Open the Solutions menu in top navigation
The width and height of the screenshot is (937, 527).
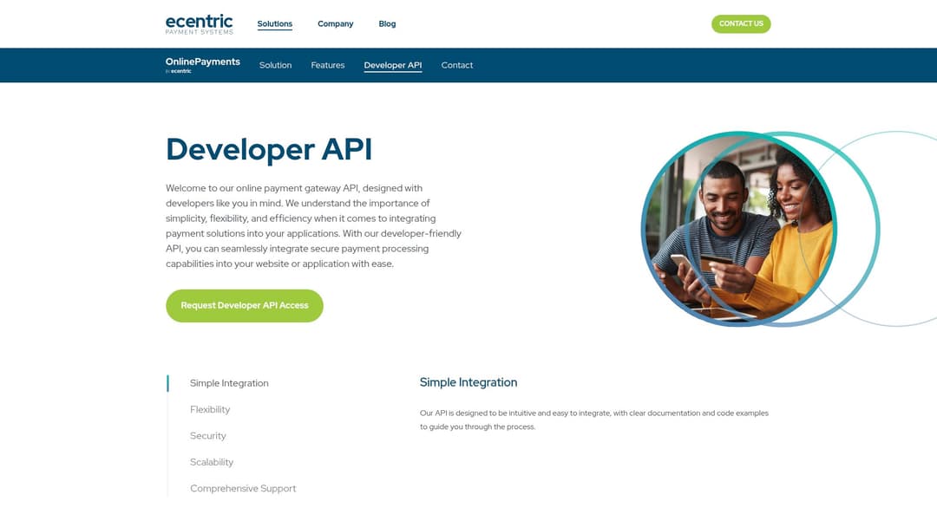click(274, 24)
